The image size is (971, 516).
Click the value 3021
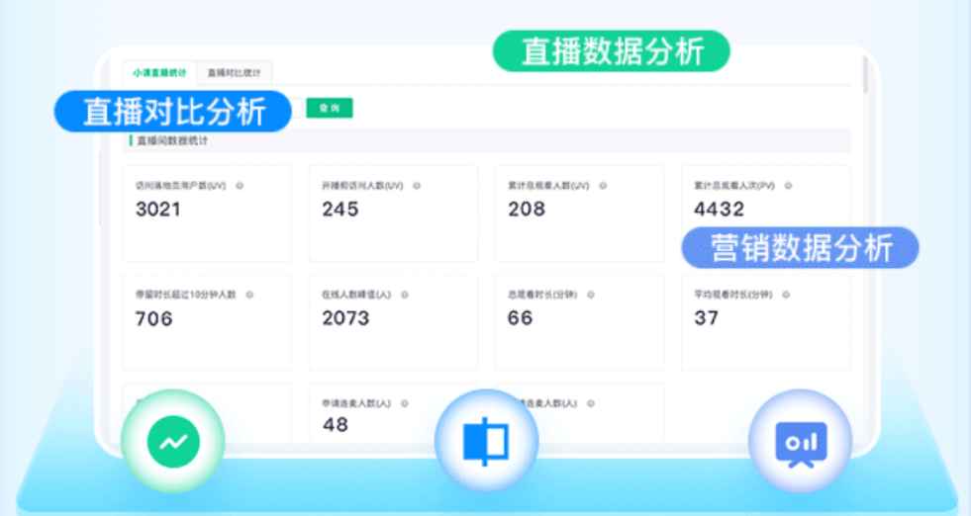coord(158,210)
